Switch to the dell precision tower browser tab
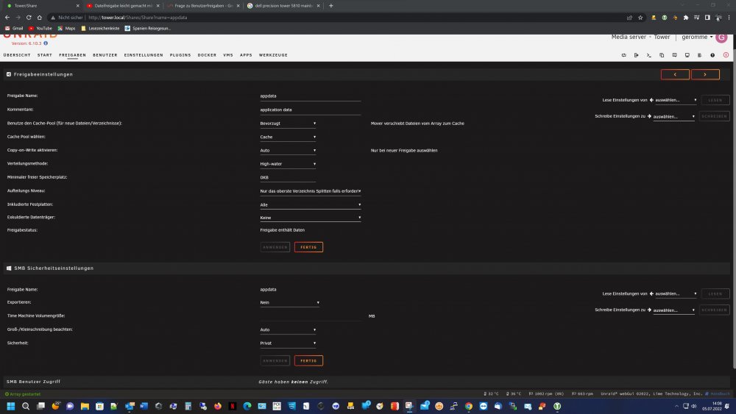The image size is (736, 414). pyautogui.click(x=284, y=6)
